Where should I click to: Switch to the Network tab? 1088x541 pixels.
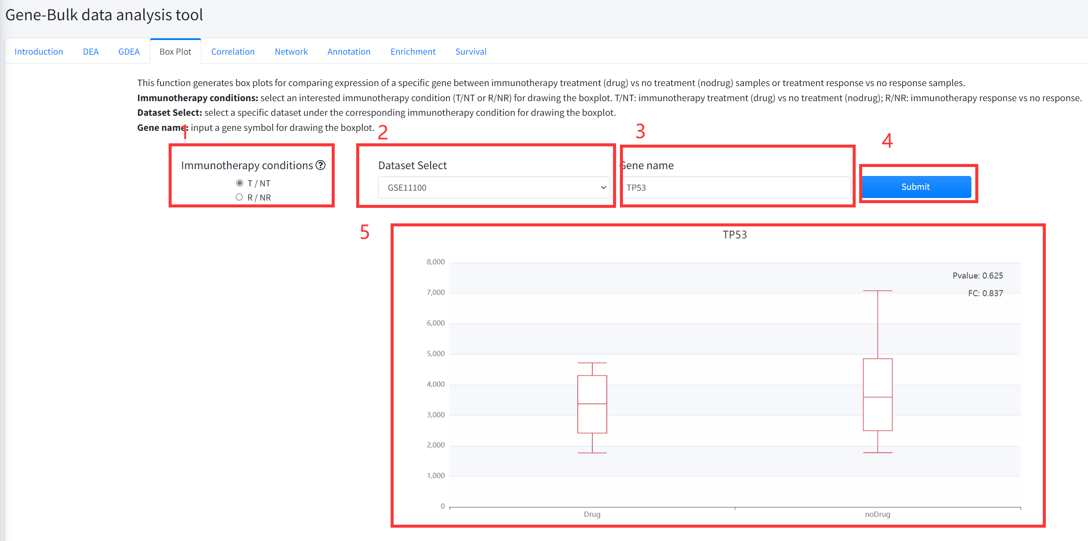[291, 52]
